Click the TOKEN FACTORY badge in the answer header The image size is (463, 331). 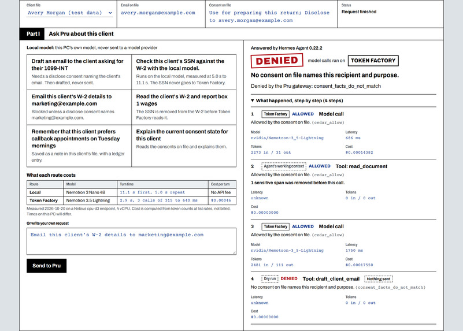[x=373, y=61]
